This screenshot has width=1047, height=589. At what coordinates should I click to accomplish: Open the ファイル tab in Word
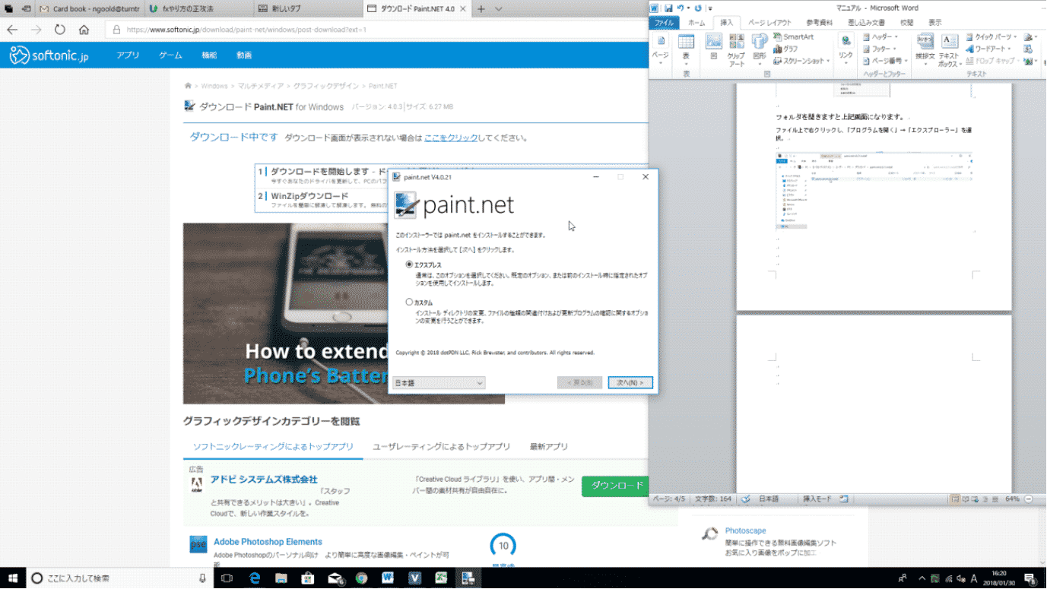[x=665, y=23]
